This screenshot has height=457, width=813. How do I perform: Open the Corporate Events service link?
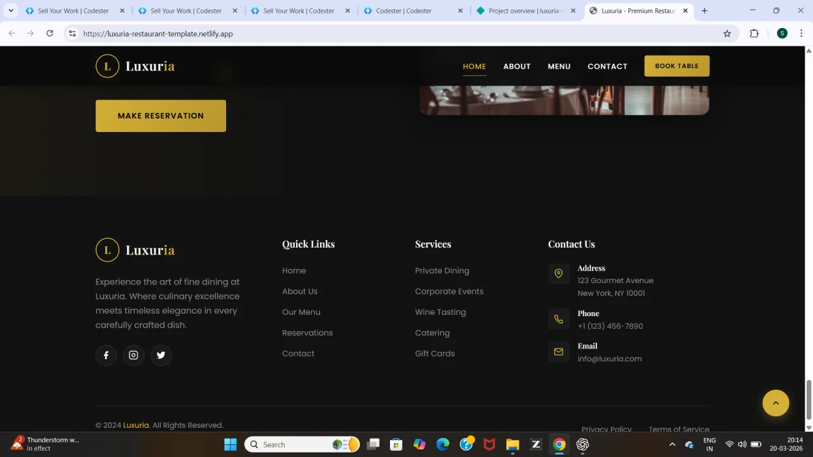point(449,291)
